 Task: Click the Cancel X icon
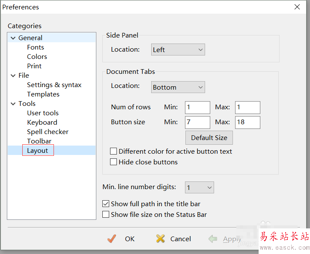161,239
